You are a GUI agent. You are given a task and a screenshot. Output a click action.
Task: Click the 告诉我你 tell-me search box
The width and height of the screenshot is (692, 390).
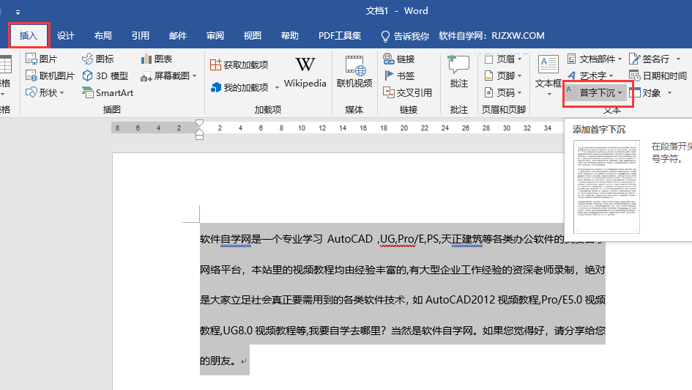click(x=405, y=36)
